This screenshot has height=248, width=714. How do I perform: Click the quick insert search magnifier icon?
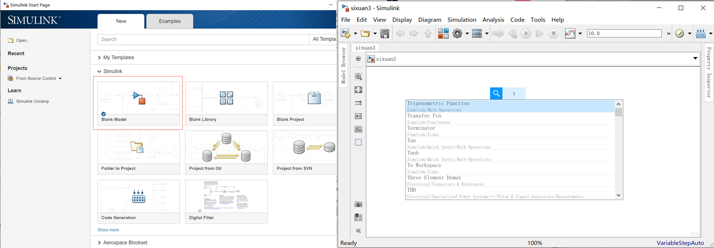(x=496, y=93)
